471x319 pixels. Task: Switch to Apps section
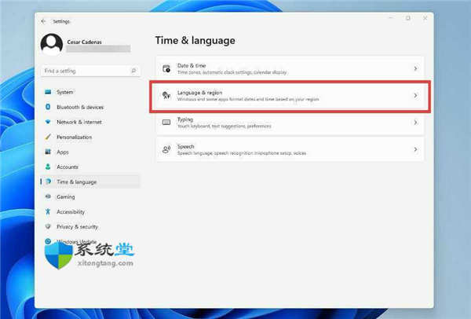pyautogui.click(x=90, y=152)
